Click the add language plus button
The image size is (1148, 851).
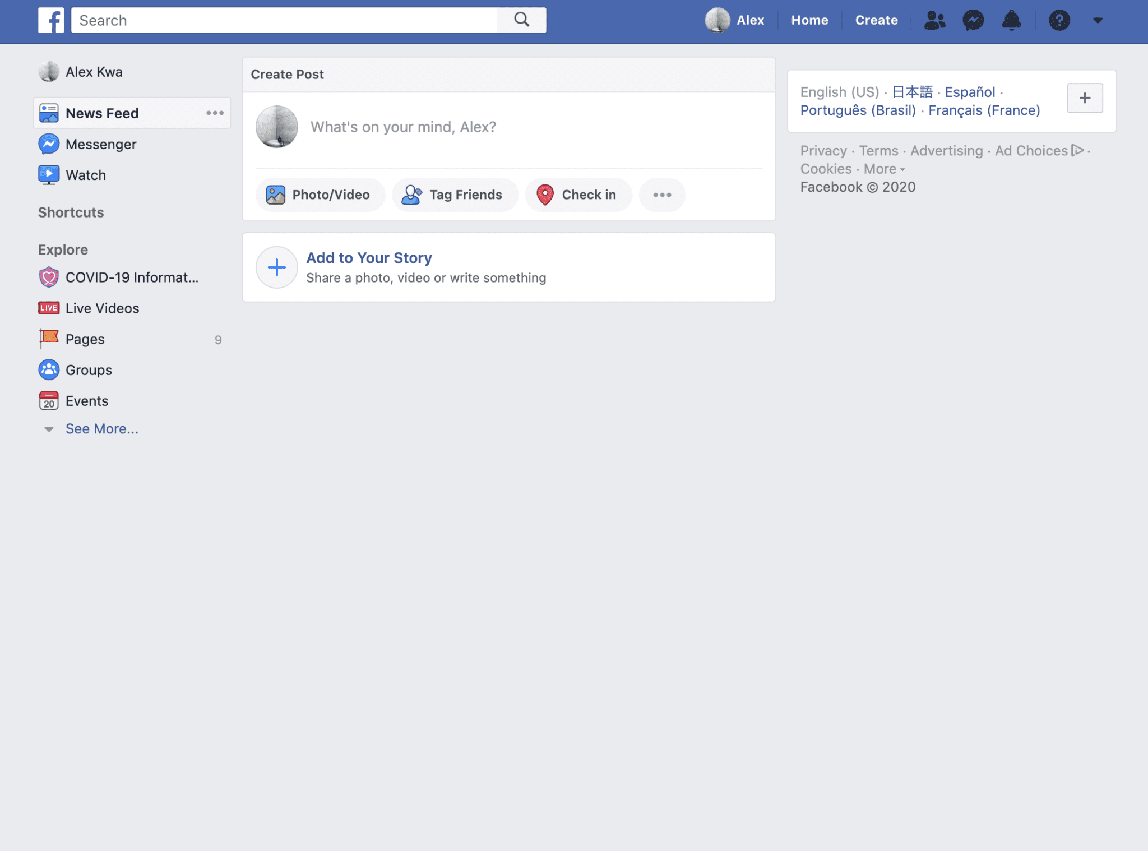click(x=1085, y=98)
